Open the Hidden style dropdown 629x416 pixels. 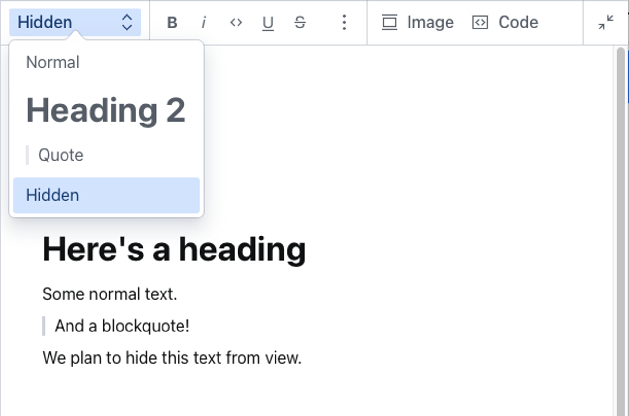pyautogui.click(x=45, y=22)
